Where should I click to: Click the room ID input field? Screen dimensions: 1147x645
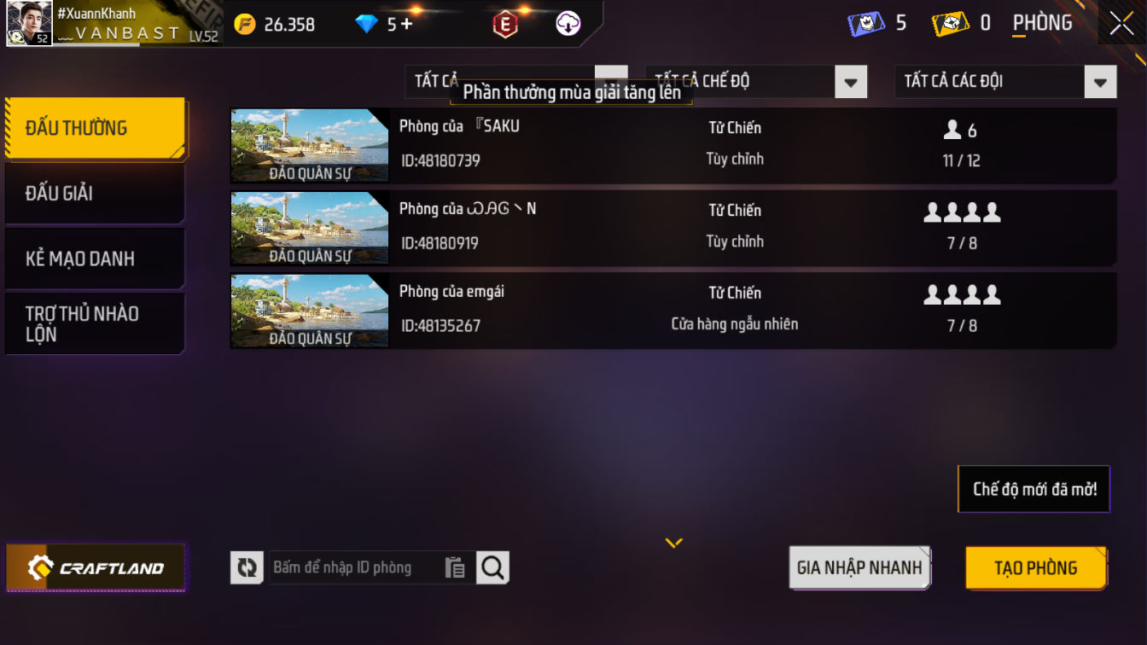[357, 567]
